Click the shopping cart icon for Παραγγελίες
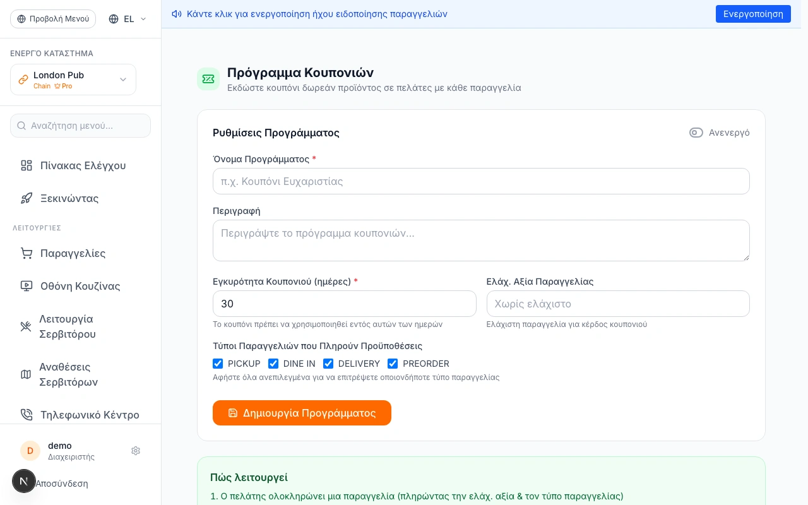 click(27, 253)
